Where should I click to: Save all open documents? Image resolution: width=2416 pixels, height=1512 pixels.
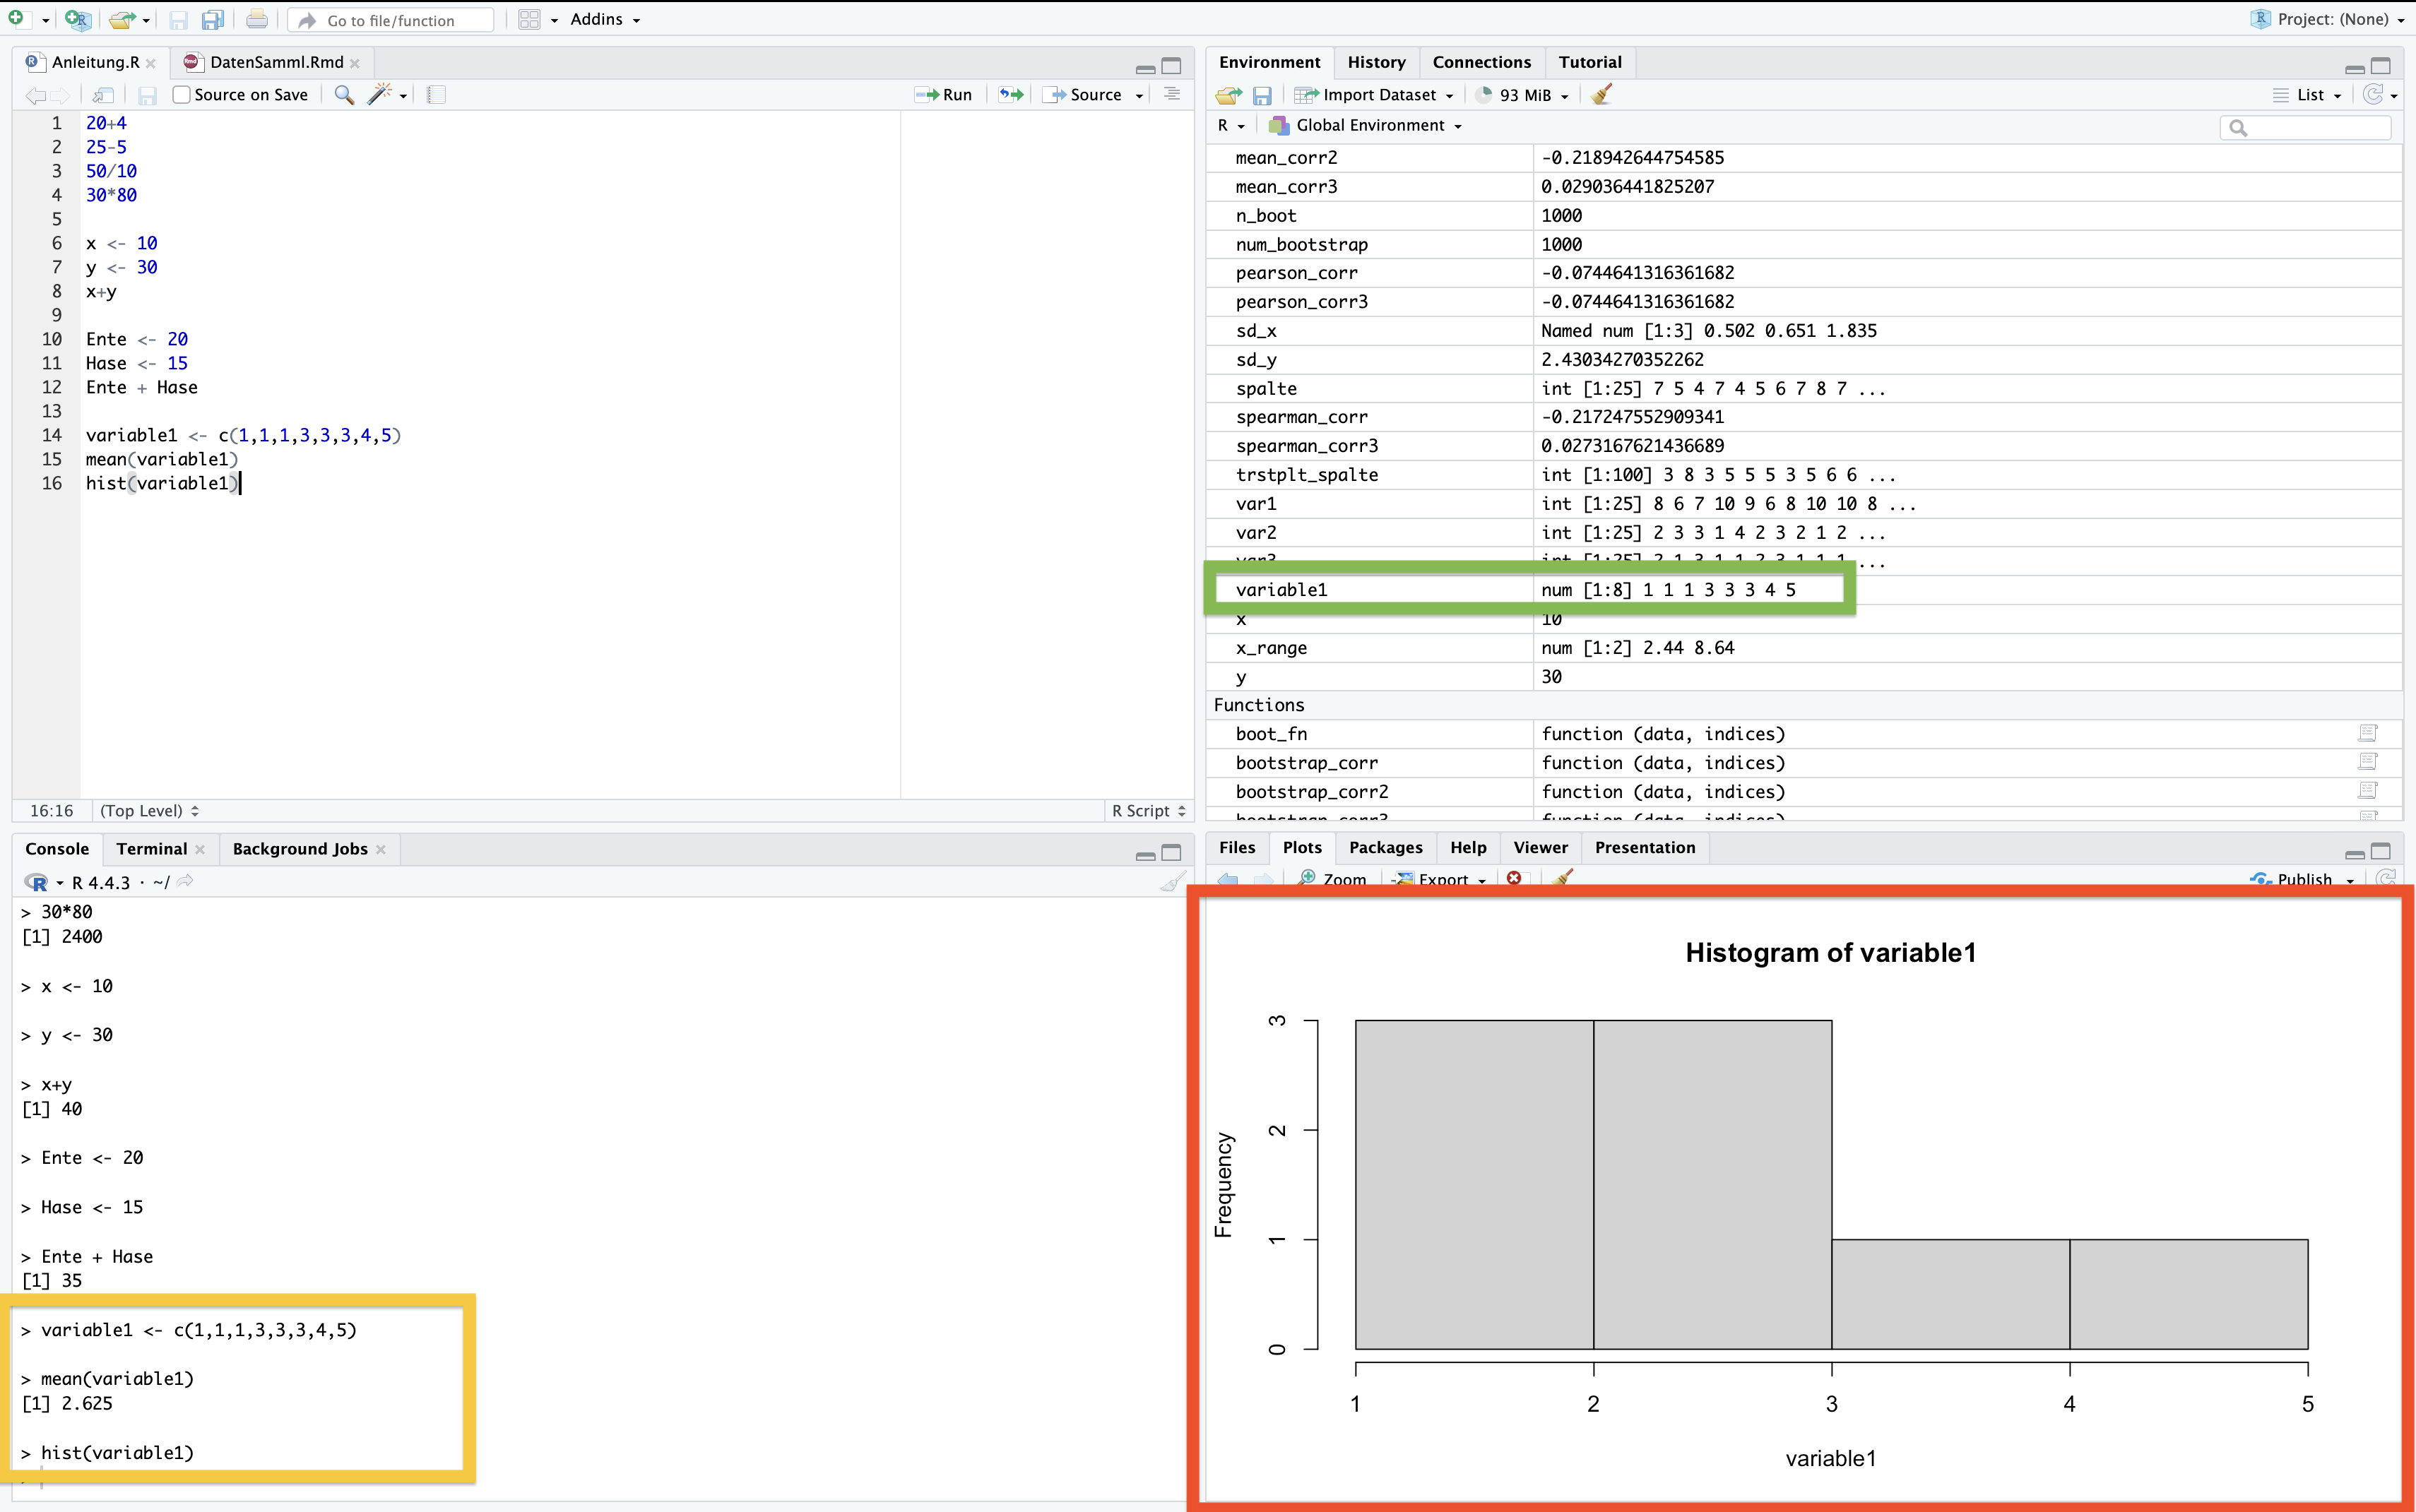213,19
